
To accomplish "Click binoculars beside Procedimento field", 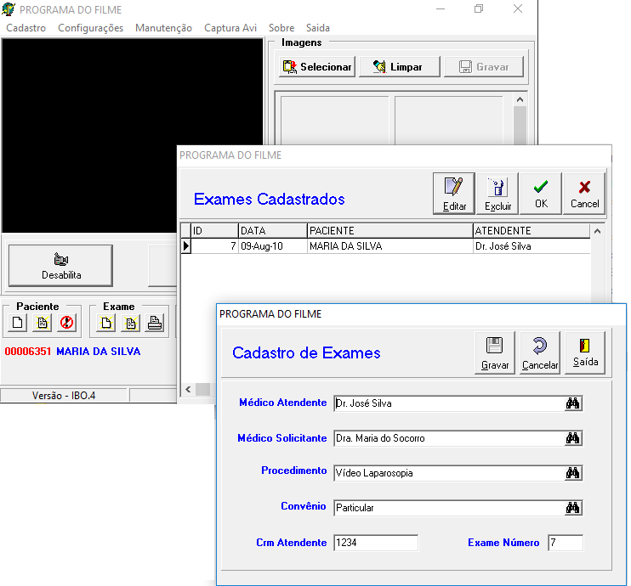I will [572, 473].
